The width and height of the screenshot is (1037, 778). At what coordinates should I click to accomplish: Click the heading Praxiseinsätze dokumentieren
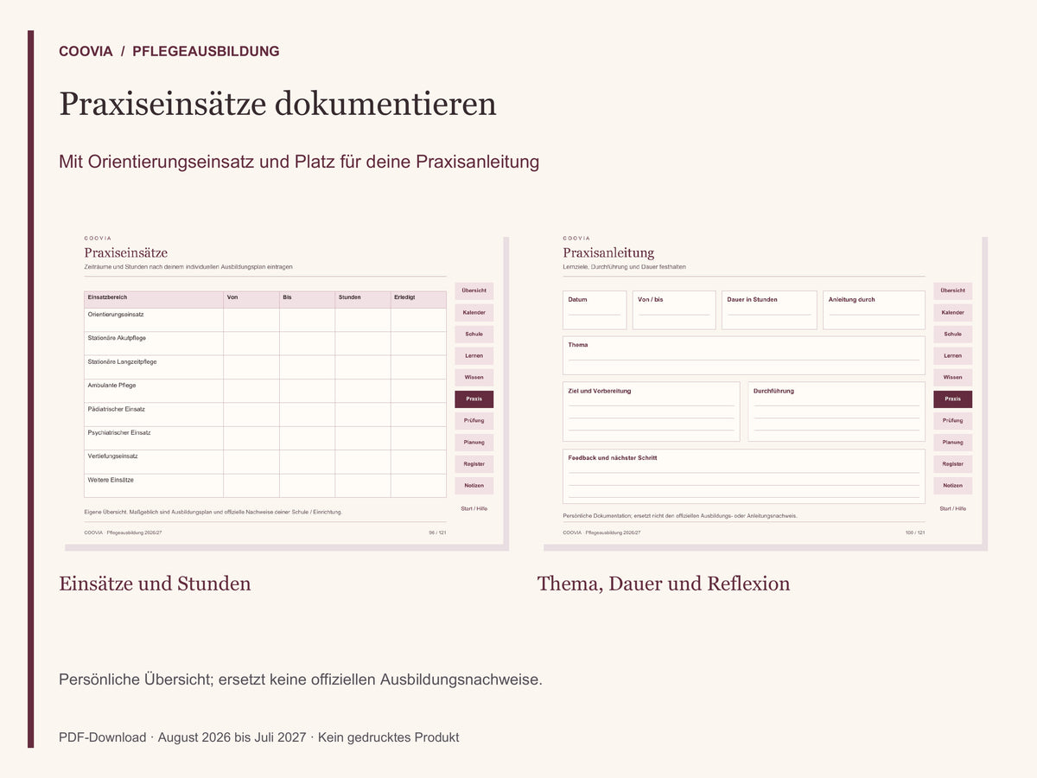click(x=277, y=104)
